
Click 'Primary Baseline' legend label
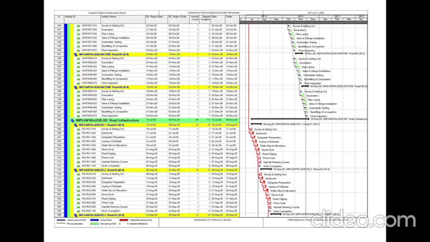pyautogui.click(x=75, y=224)
